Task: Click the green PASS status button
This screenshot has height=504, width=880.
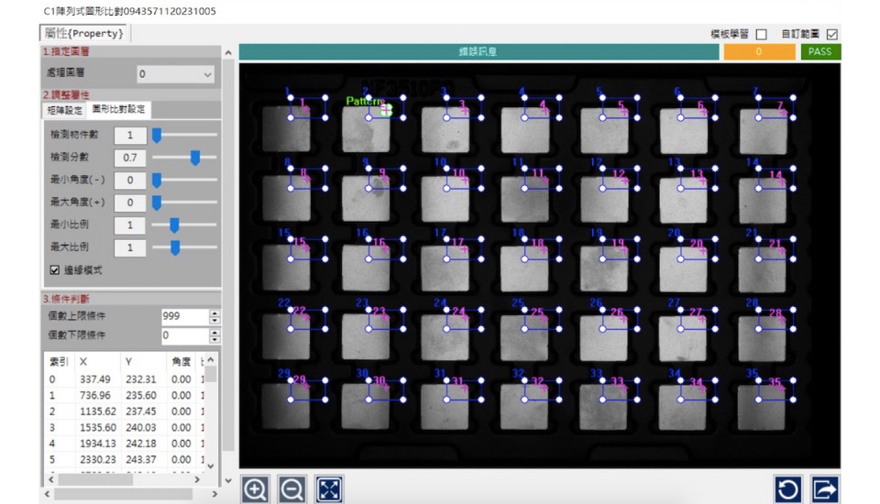Action: (x=819, y=52)
